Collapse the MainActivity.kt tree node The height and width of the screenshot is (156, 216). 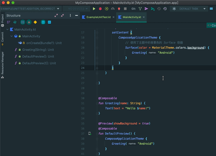8,30
